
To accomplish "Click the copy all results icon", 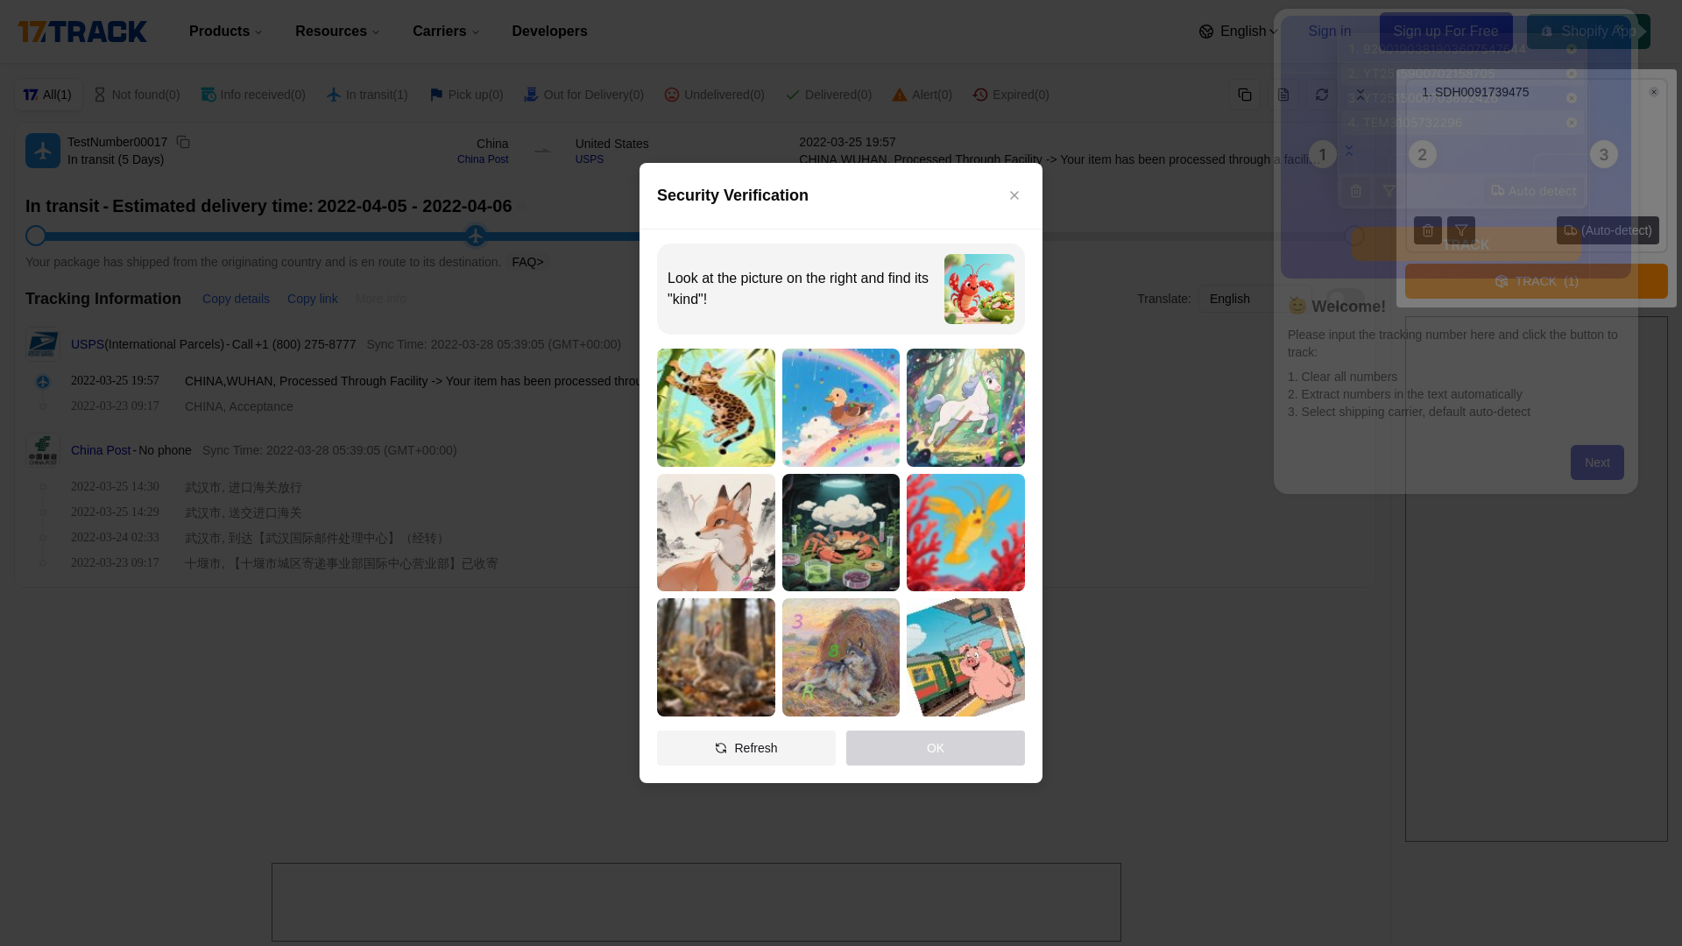I will click(1244, 95).
